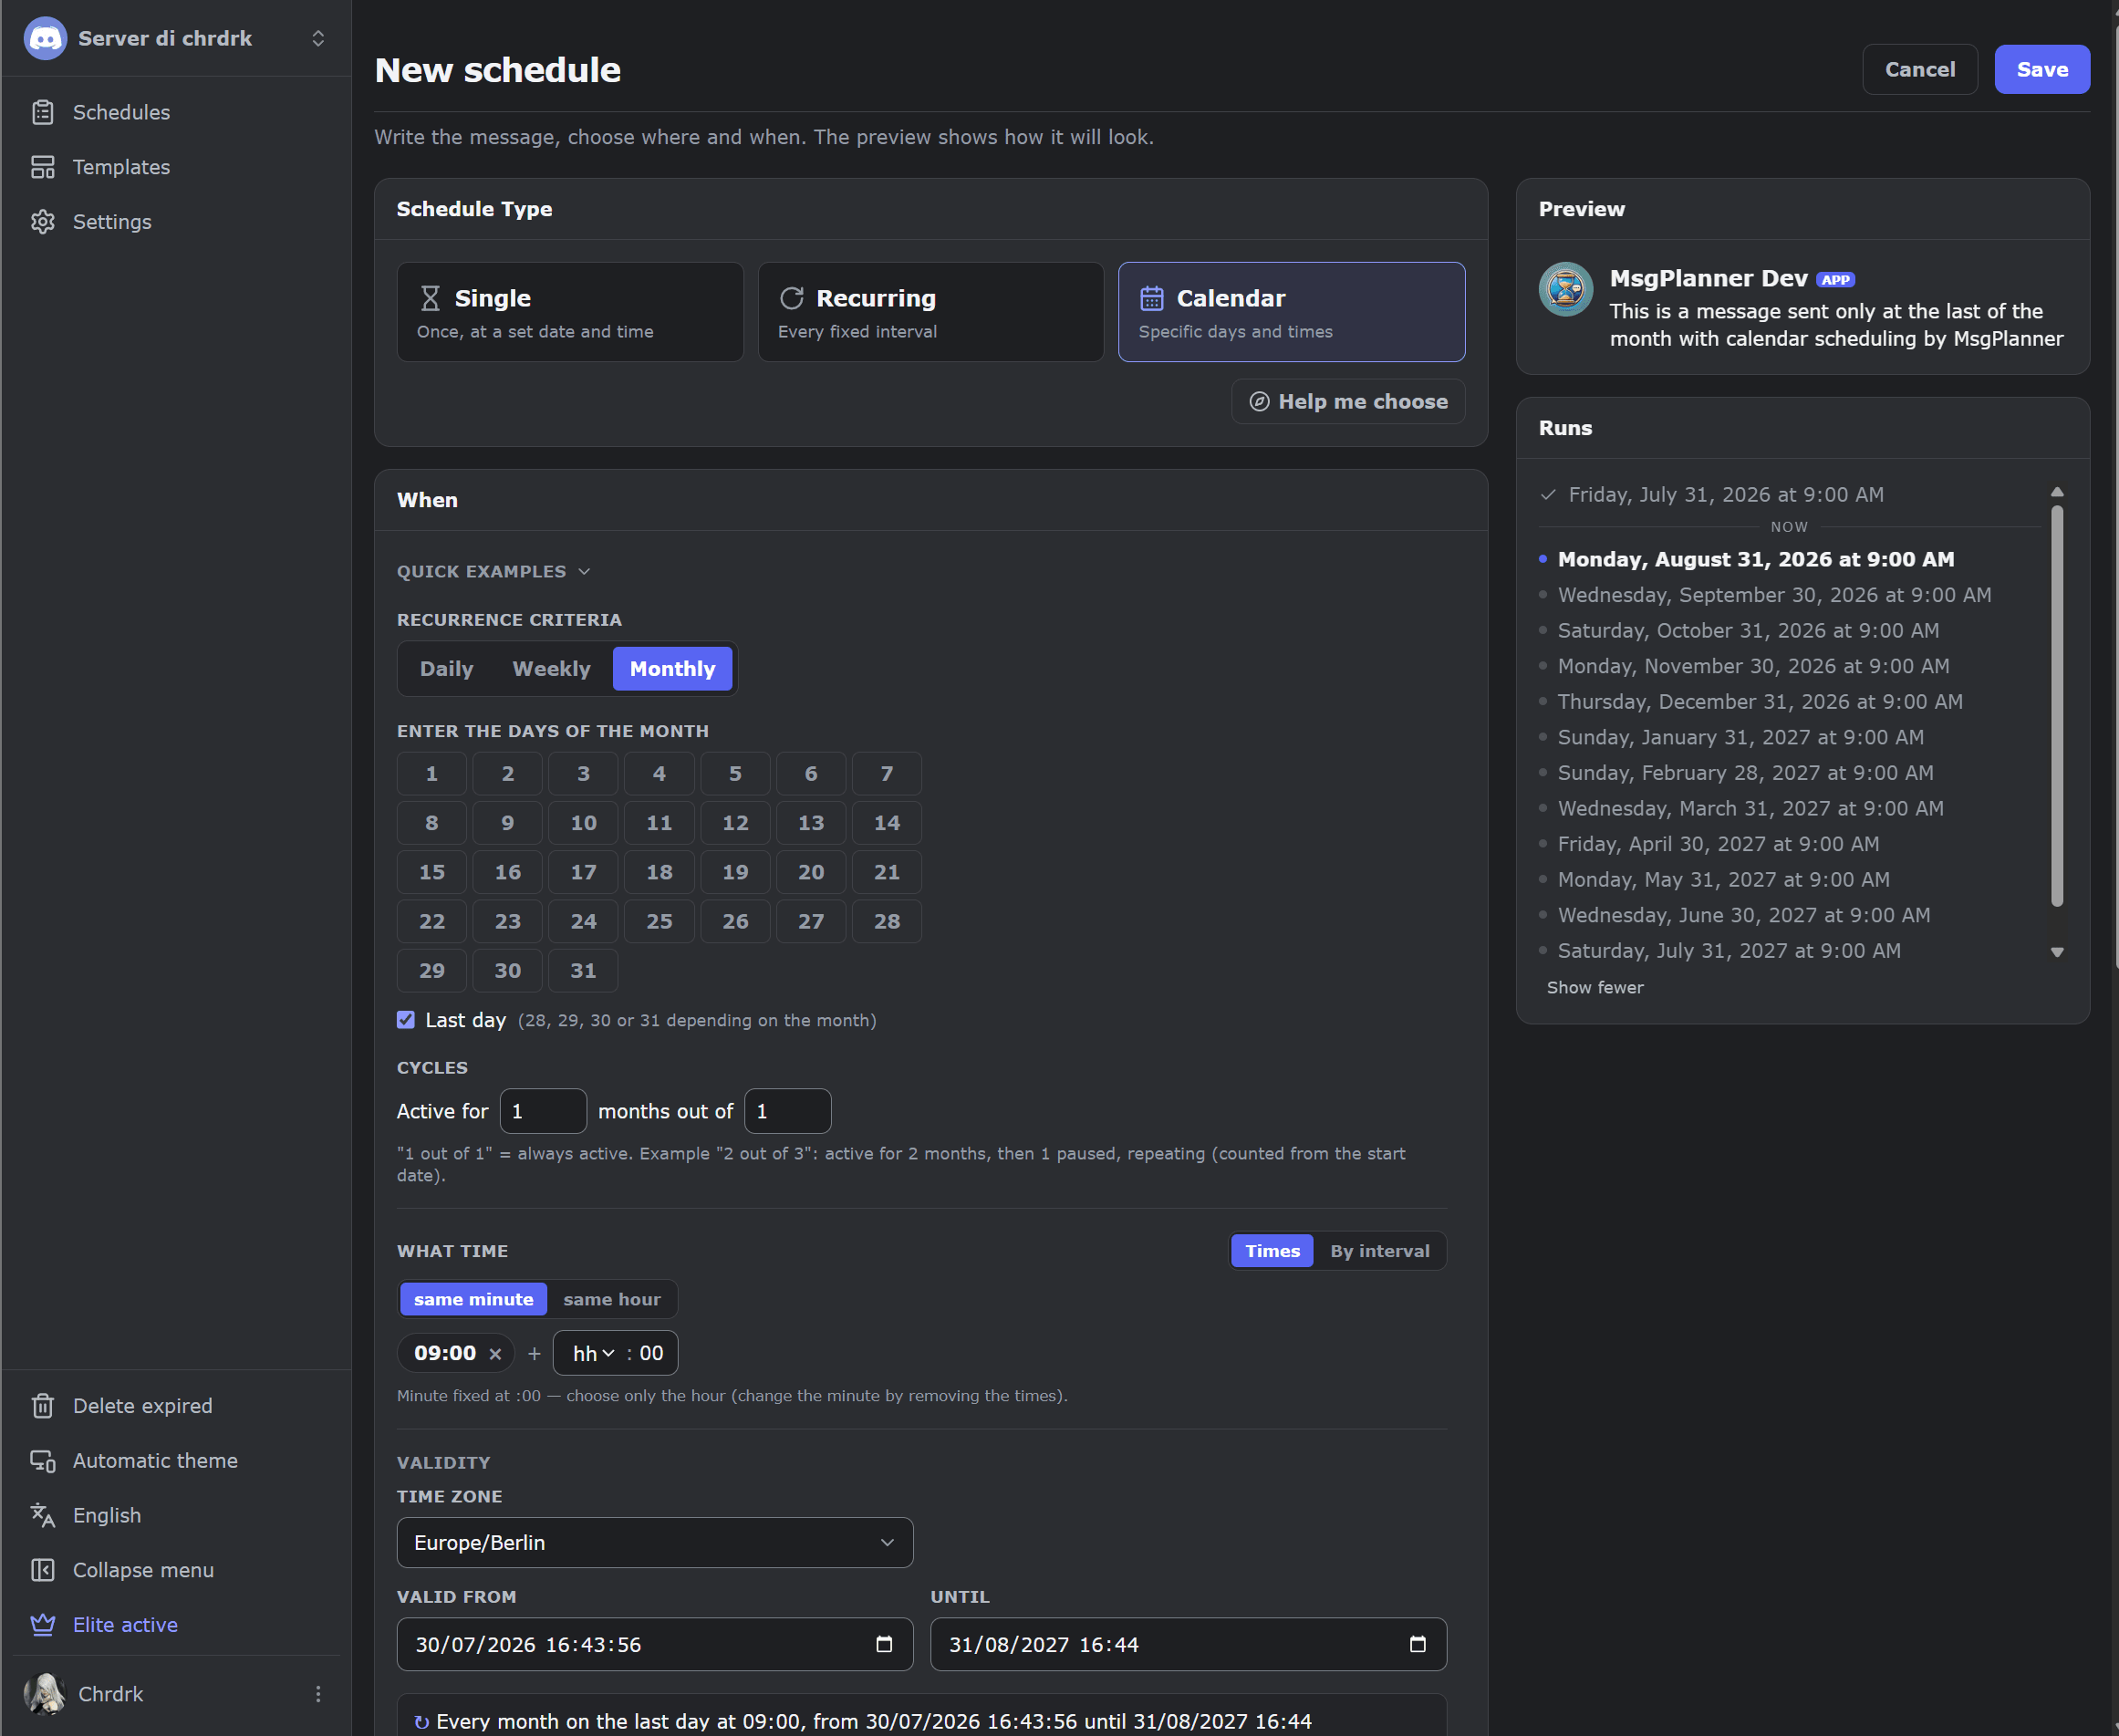
Task: Cancel the new schedule
Action: click(x=1919, y=69)
